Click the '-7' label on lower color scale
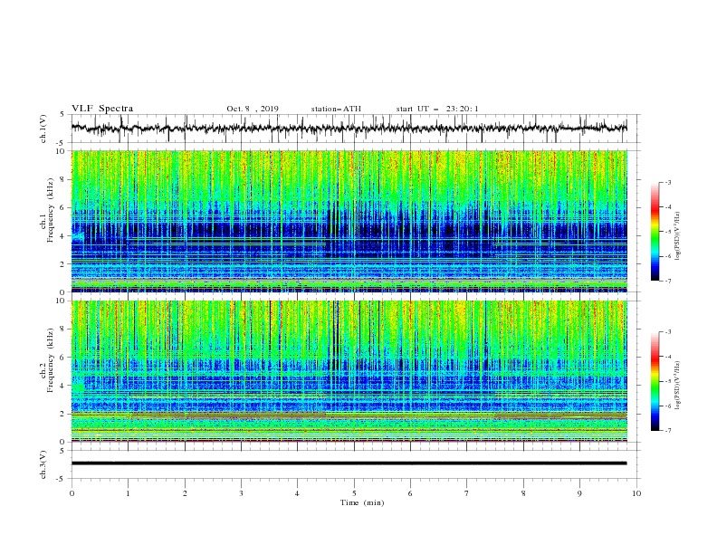The height and width of the screenshot is (554, 717). click(x=667, y=431)
